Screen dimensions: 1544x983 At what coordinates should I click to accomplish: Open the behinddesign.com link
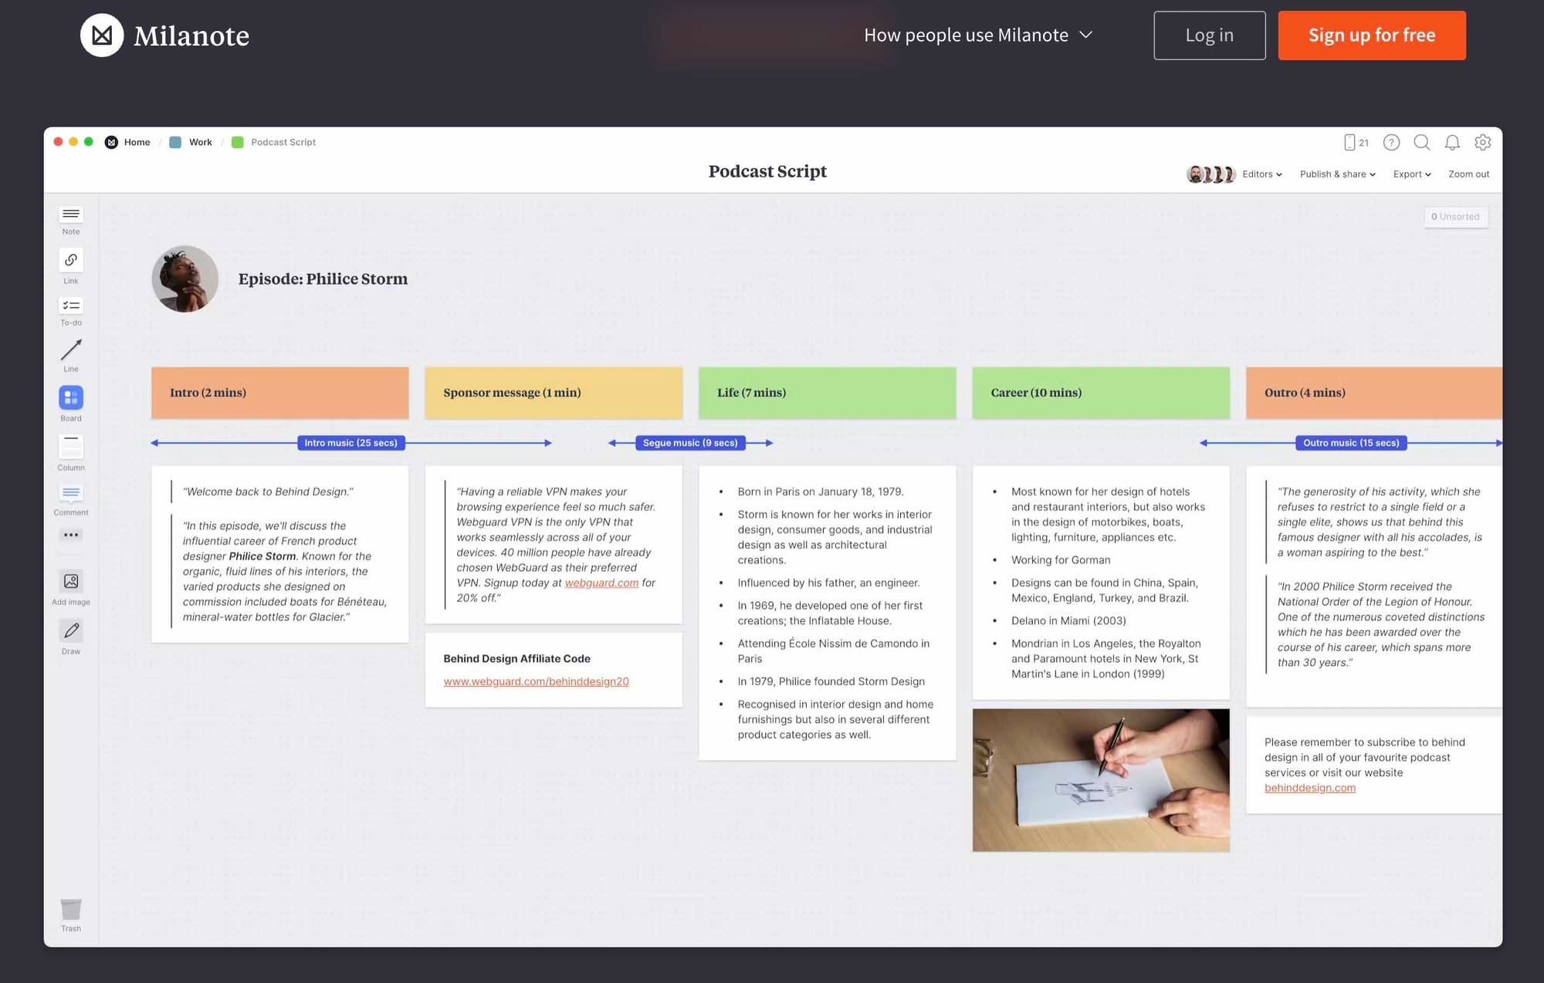tap(1309, 788)
